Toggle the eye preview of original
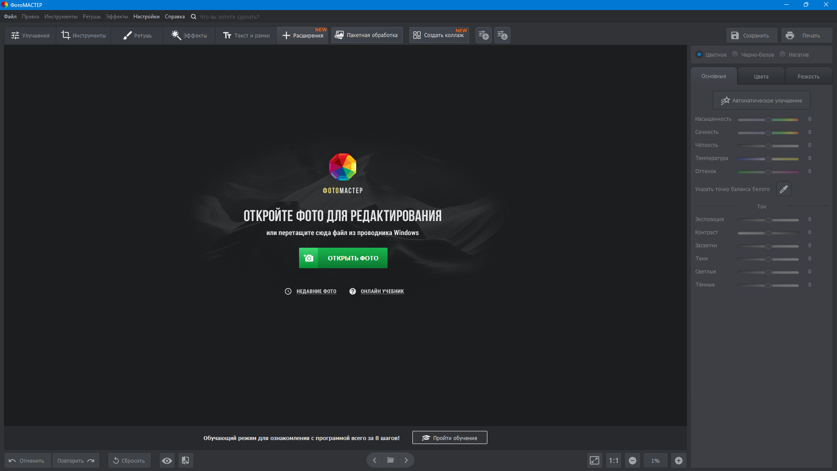Screen dimensions: 837x471 coord(167,461)
